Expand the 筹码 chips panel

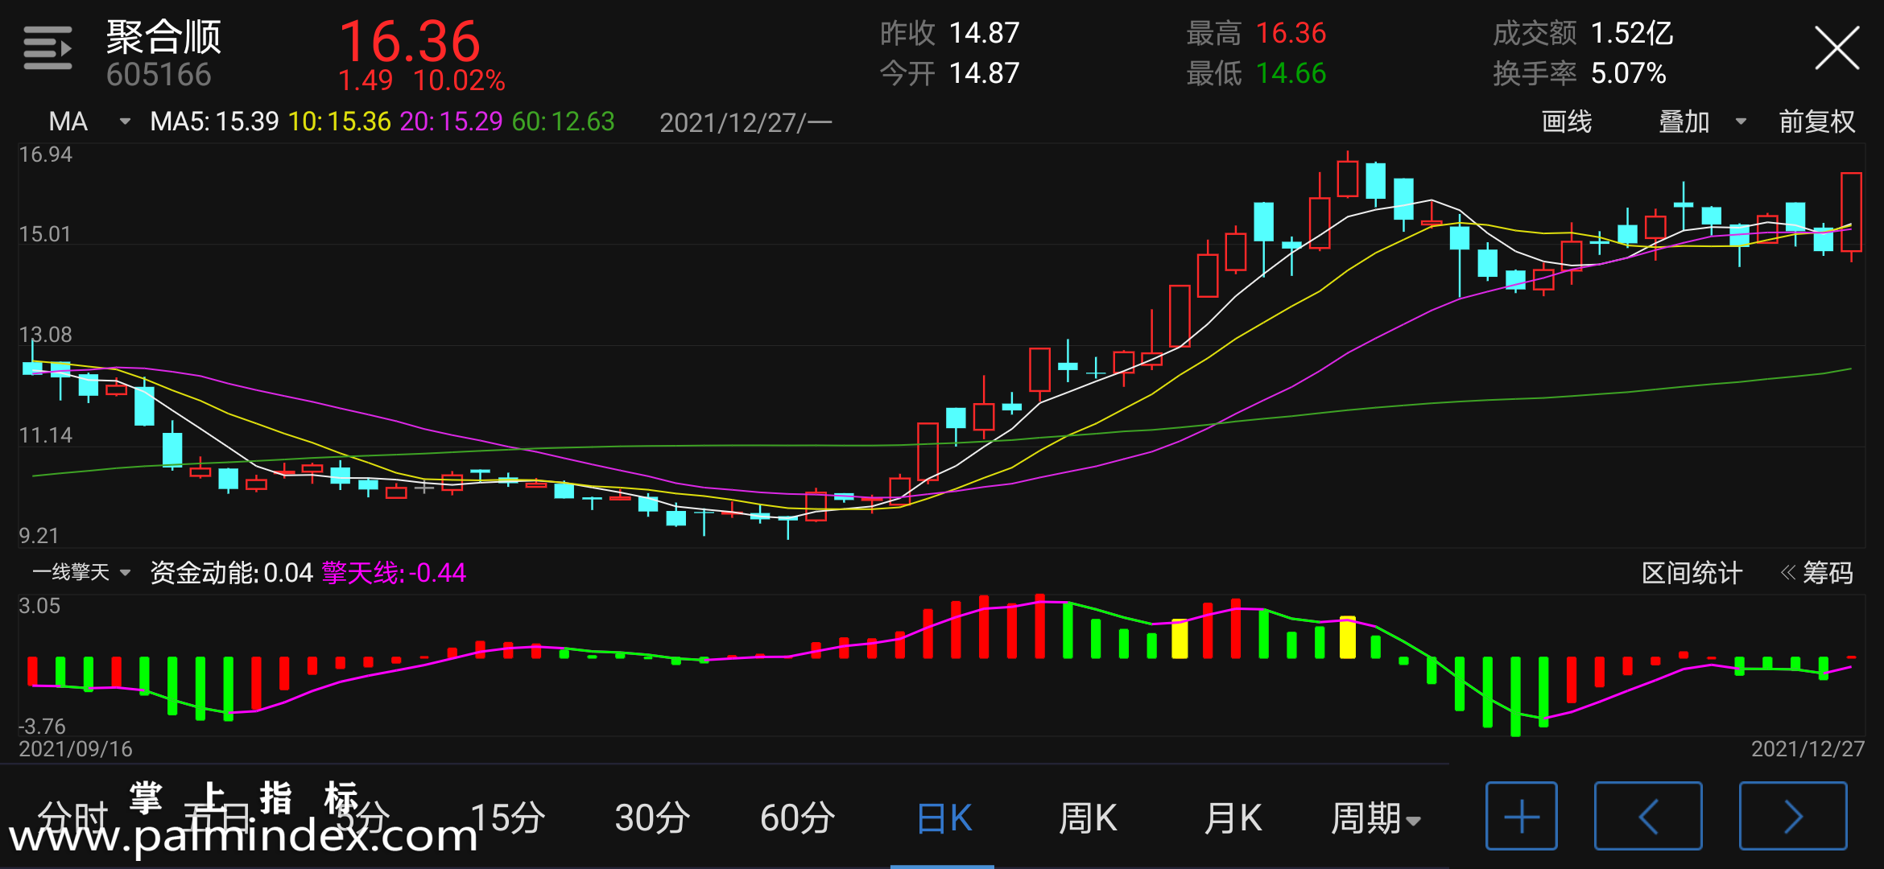(1817, 573)
